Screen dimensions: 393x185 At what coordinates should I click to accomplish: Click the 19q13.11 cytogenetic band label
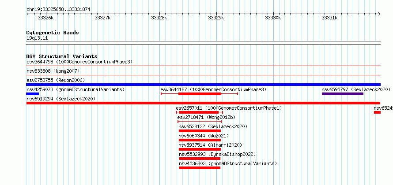(37, 38)
